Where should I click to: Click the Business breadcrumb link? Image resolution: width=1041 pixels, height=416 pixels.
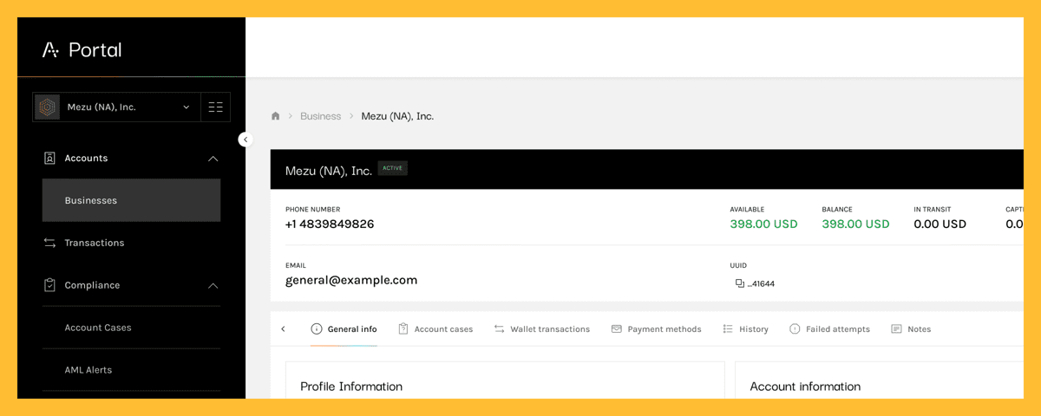tap(320, 116)
